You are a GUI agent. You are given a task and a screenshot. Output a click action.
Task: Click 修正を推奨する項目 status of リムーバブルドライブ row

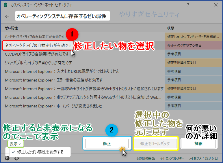194,63
